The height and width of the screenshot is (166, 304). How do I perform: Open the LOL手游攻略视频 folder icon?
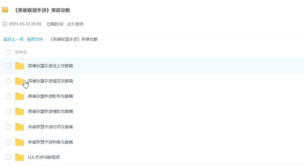19,157
